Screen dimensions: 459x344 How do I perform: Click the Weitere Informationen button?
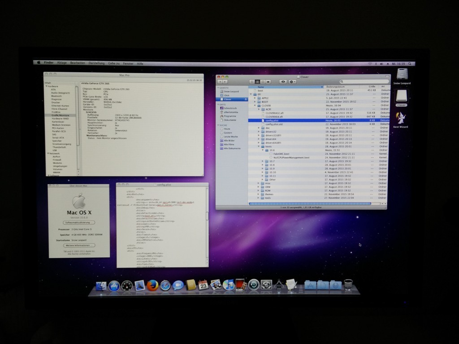click(79, 245)
